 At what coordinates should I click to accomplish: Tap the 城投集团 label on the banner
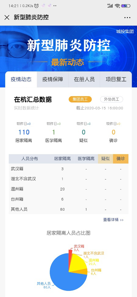pos(125,31)
